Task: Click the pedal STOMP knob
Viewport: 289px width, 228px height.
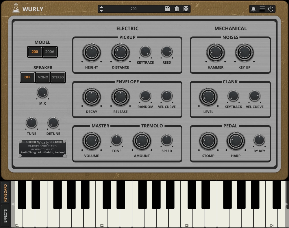Action: [208, 141]
